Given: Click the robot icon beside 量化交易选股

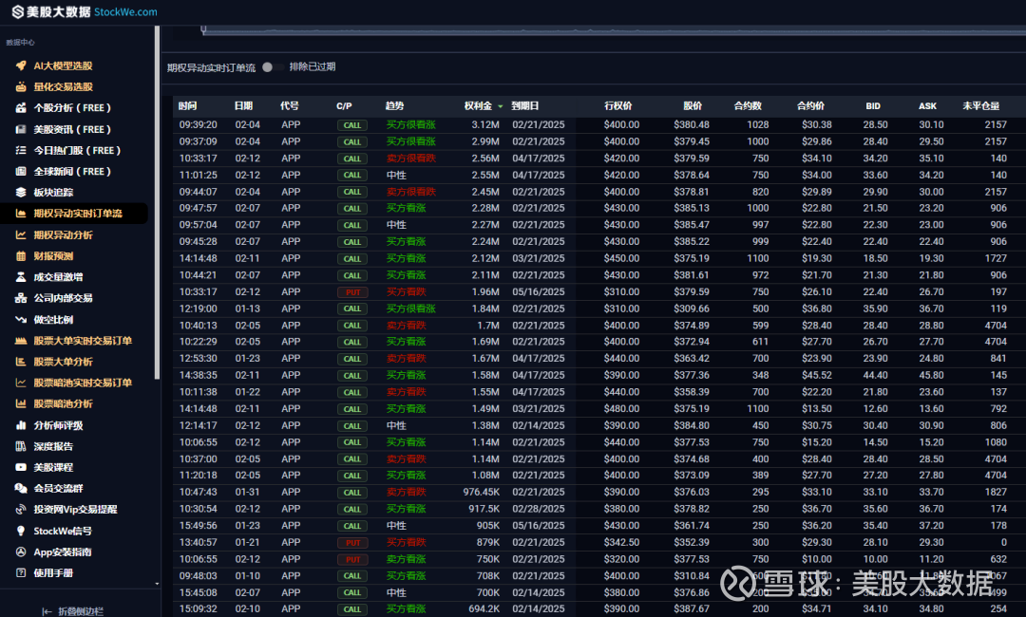Looking at the screenshot, I should [21, 86].
